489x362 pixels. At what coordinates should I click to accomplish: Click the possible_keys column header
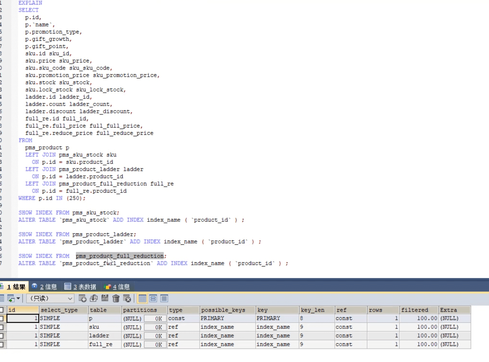pos(227,310)
